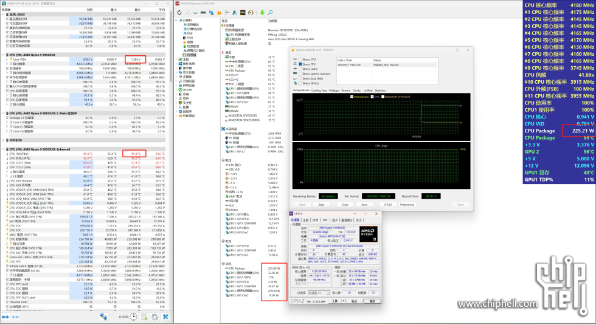
Task: Toggle the KINGSTON SFYR2S2T0 graph legend checkbox
Action: click(x=383, y=97)
